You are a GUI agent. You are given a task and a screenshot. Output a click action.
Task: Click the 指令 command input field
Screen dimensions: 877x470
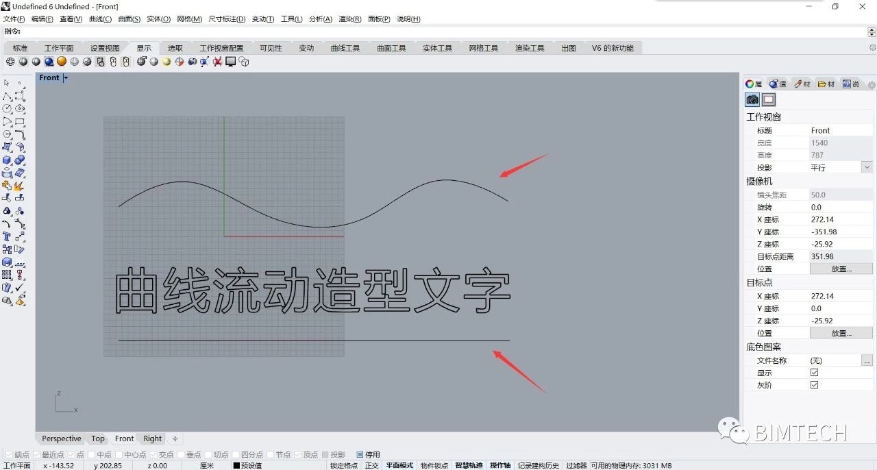point(438,32)
